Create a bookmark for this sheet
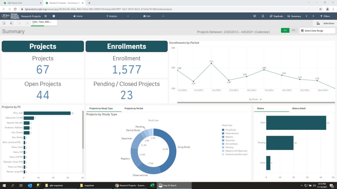This screenshot has width=337, height=189. [x=262, y=16]
